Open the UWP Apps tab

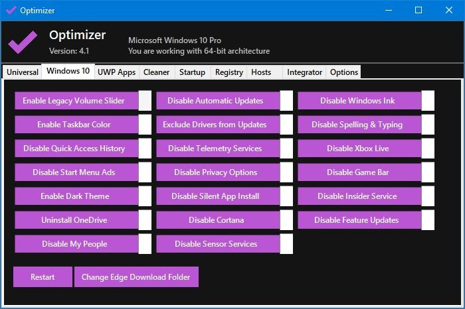(116, 72)
